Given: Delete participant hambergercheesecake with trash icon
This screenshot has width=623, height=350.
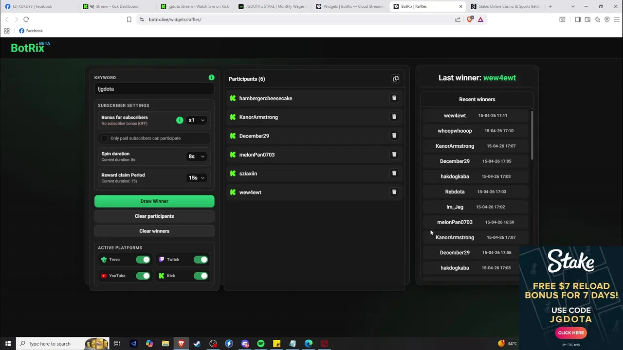Looking at the screenshot, I should coord(394,98).
